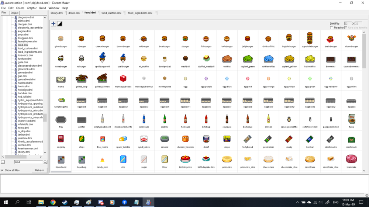
Task: Click the black-white triangle toolbar icon
Action: [60, 24]
